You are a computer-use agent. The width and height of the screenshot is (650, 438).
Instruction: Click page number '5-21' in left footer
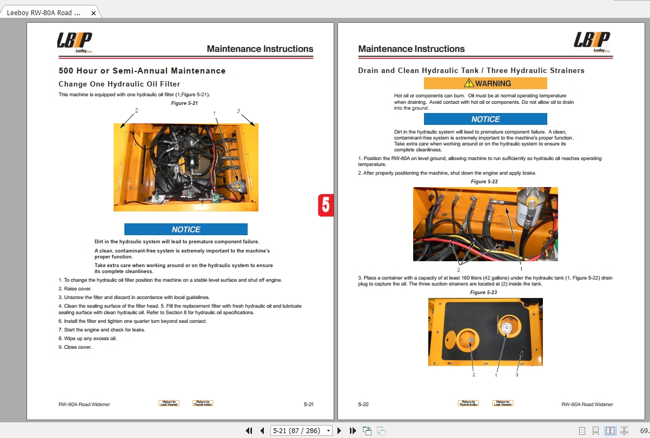[308, 404]
